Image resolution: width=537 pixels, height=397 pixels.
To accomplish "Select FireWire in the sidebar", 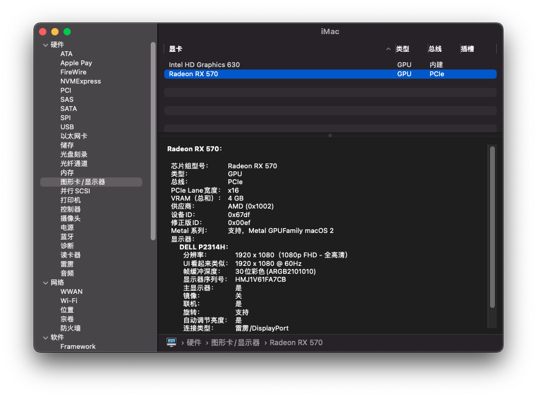I will 73,72.
